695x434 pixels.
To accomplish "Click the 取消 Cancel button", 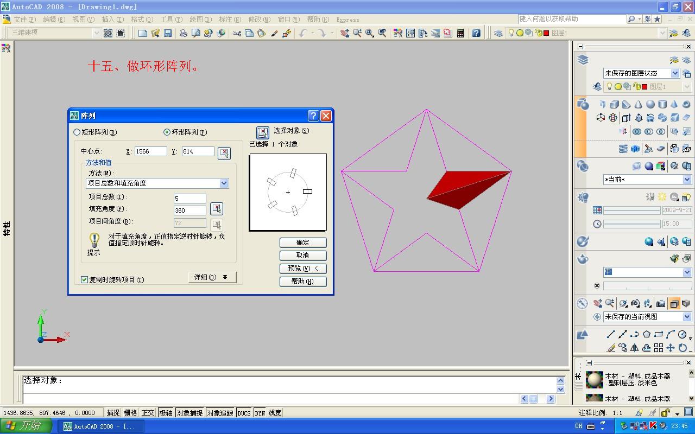I will pos(303,256).
